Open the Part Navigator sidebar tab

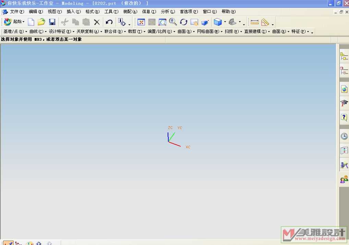344,71
